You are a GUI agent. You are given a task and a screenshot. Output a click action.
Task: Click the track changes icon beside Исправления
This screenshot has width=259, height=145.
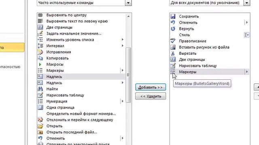tap(40, 52)
